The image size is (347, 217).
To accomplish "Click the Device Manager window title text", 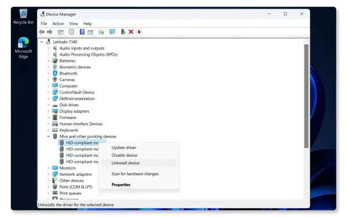I will (61, 14).
